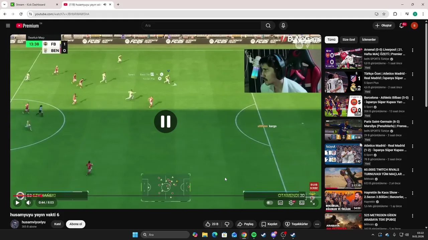Open more actions ellipsis under video

(317, 224)
